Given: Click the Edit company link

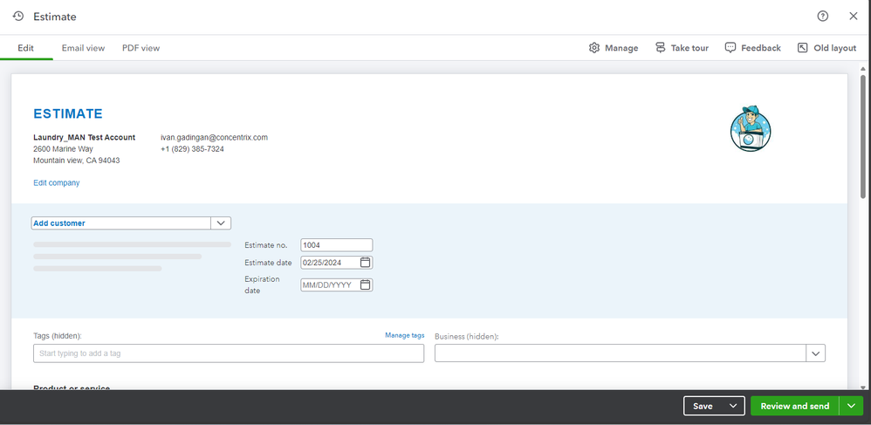Looking at the screenshot, I should (56, 182).
